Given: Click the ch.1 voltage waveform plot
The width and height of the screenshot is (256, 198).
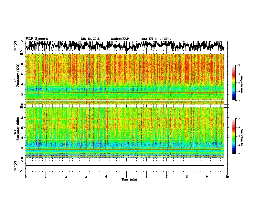Looking at the screenshot, I should point(125,46).
